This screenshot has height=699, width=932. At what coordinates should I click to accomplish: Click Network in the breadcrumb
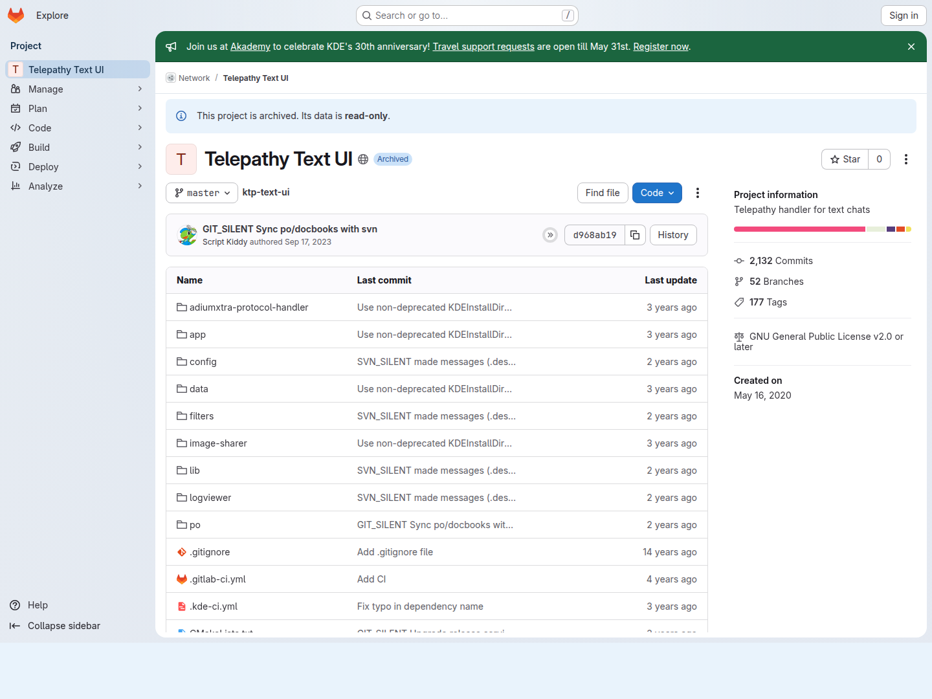194,78
